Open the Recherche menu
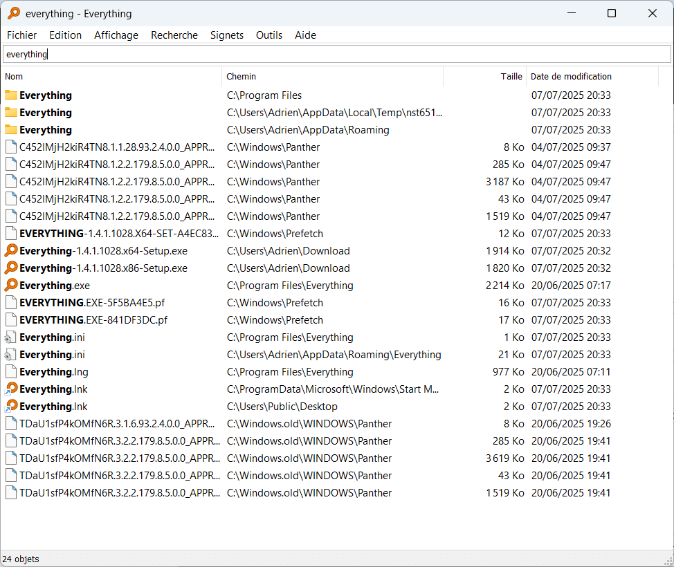Viewport: 674px width, 567px height. (x=174, y=35)
